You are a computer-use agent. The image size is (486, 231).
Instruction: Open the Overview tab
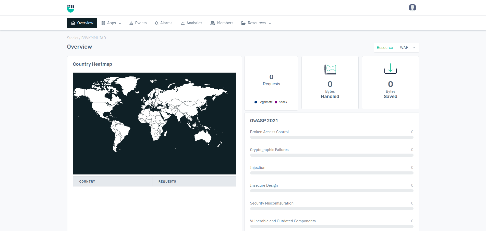click(82, 23)
